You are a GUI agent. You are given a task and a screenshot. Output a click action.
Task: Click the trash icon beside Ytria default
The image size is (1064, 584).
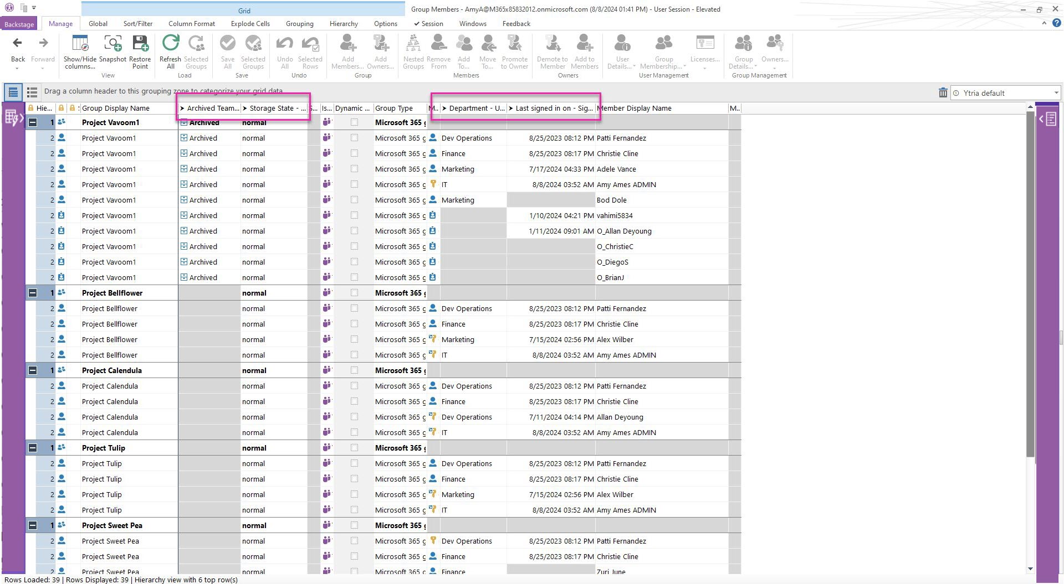(x=943, y=93)
